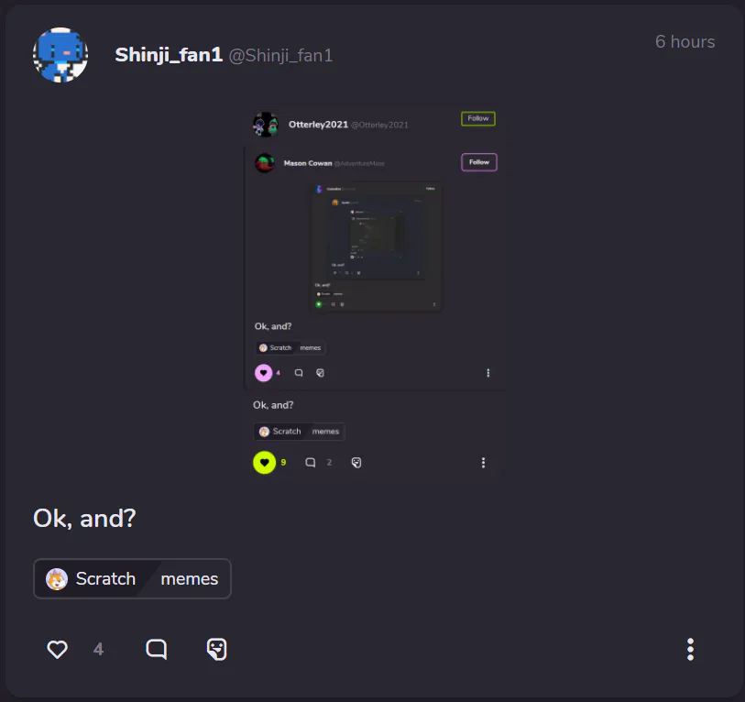Click the purple Follow button beside Mason Cowan
Viewport: 745px width, 702px height.
coord(479,162)
